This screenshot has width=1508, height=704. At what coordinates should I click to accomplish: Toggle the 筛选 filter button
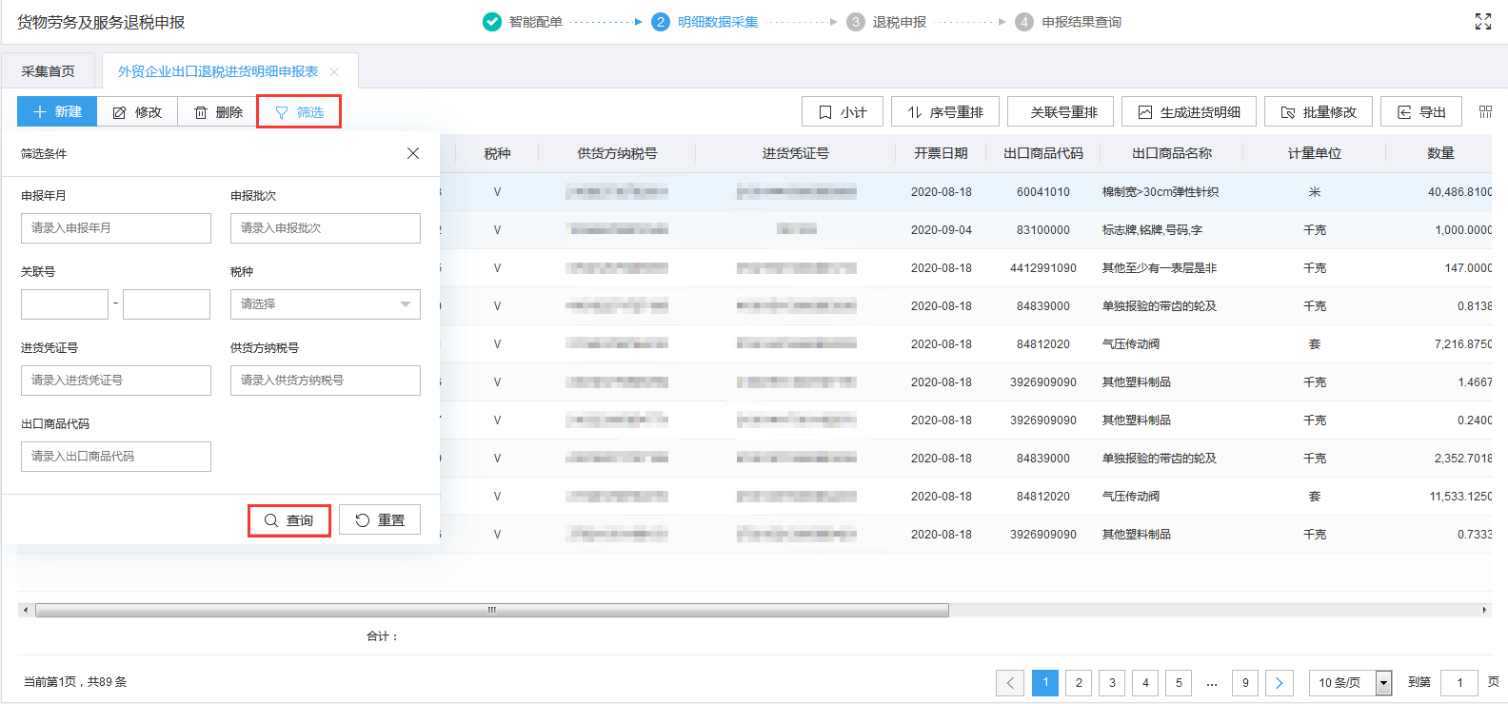coord(299,112)
